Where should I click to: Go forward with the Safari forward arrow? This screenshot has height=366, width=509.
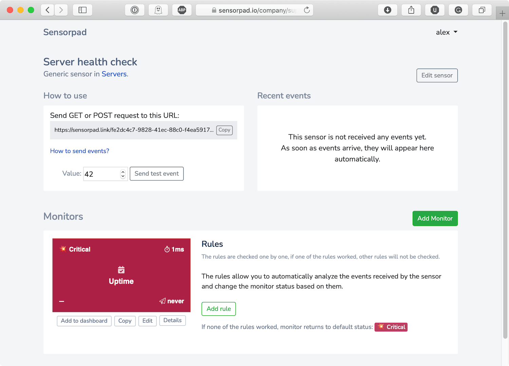click(61, 10)
